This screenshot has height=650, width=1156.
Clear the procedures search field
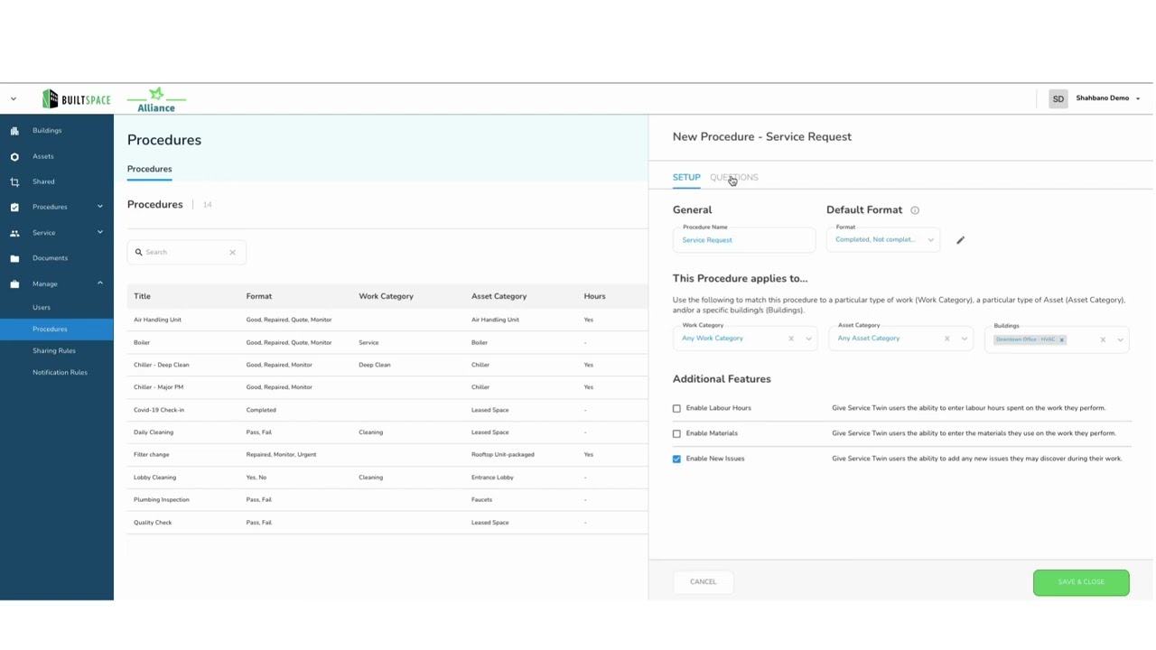[232, 253]
